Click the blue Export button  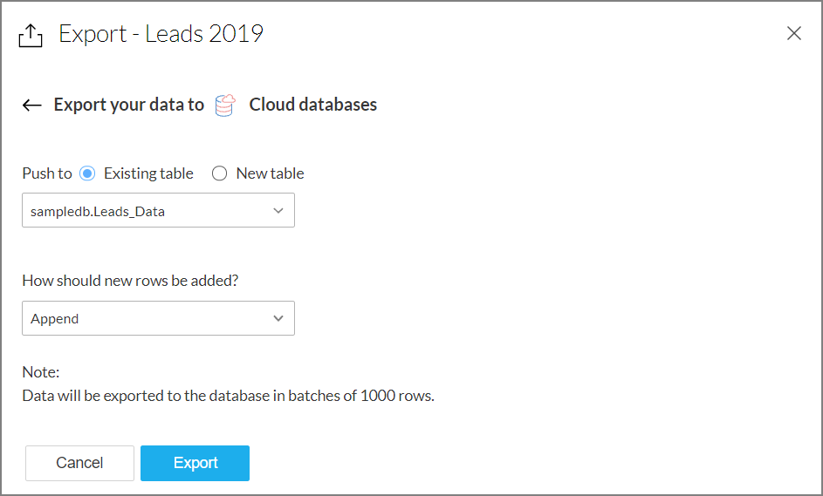pos(195,463)
